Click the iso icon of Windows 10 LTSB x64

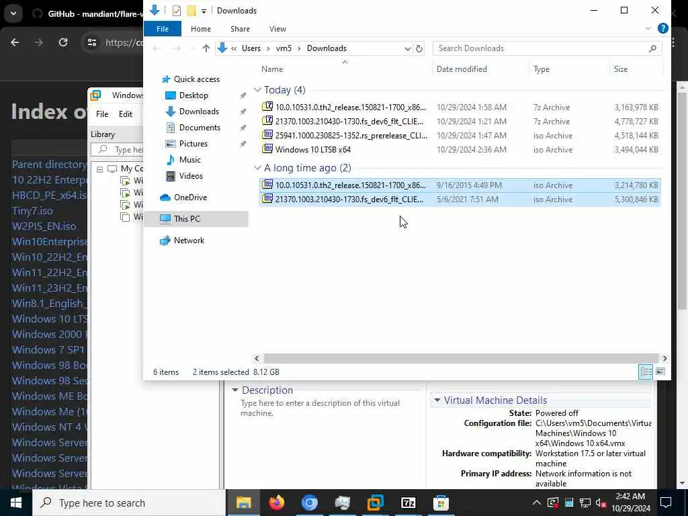click(267, 148)
